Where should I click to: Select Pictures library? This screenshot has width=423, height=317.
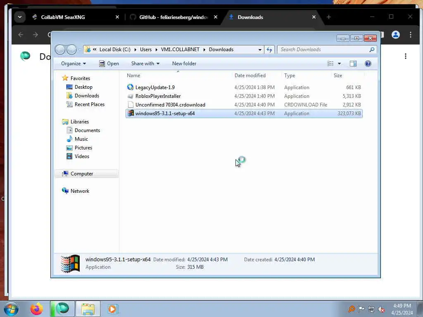pos(79,147)
